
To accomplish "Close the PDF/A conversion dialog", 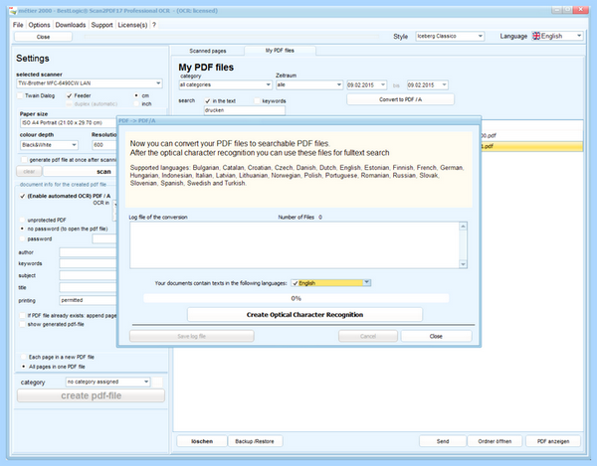I will click(x=437, y=337).
